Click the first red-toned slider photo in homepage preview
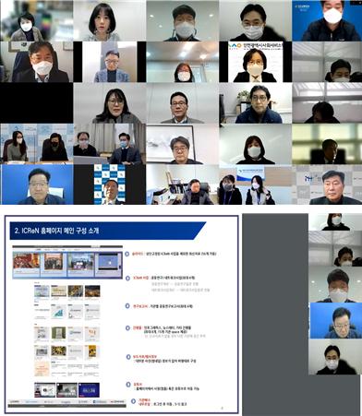362x416 pixels. click(27, 265)
